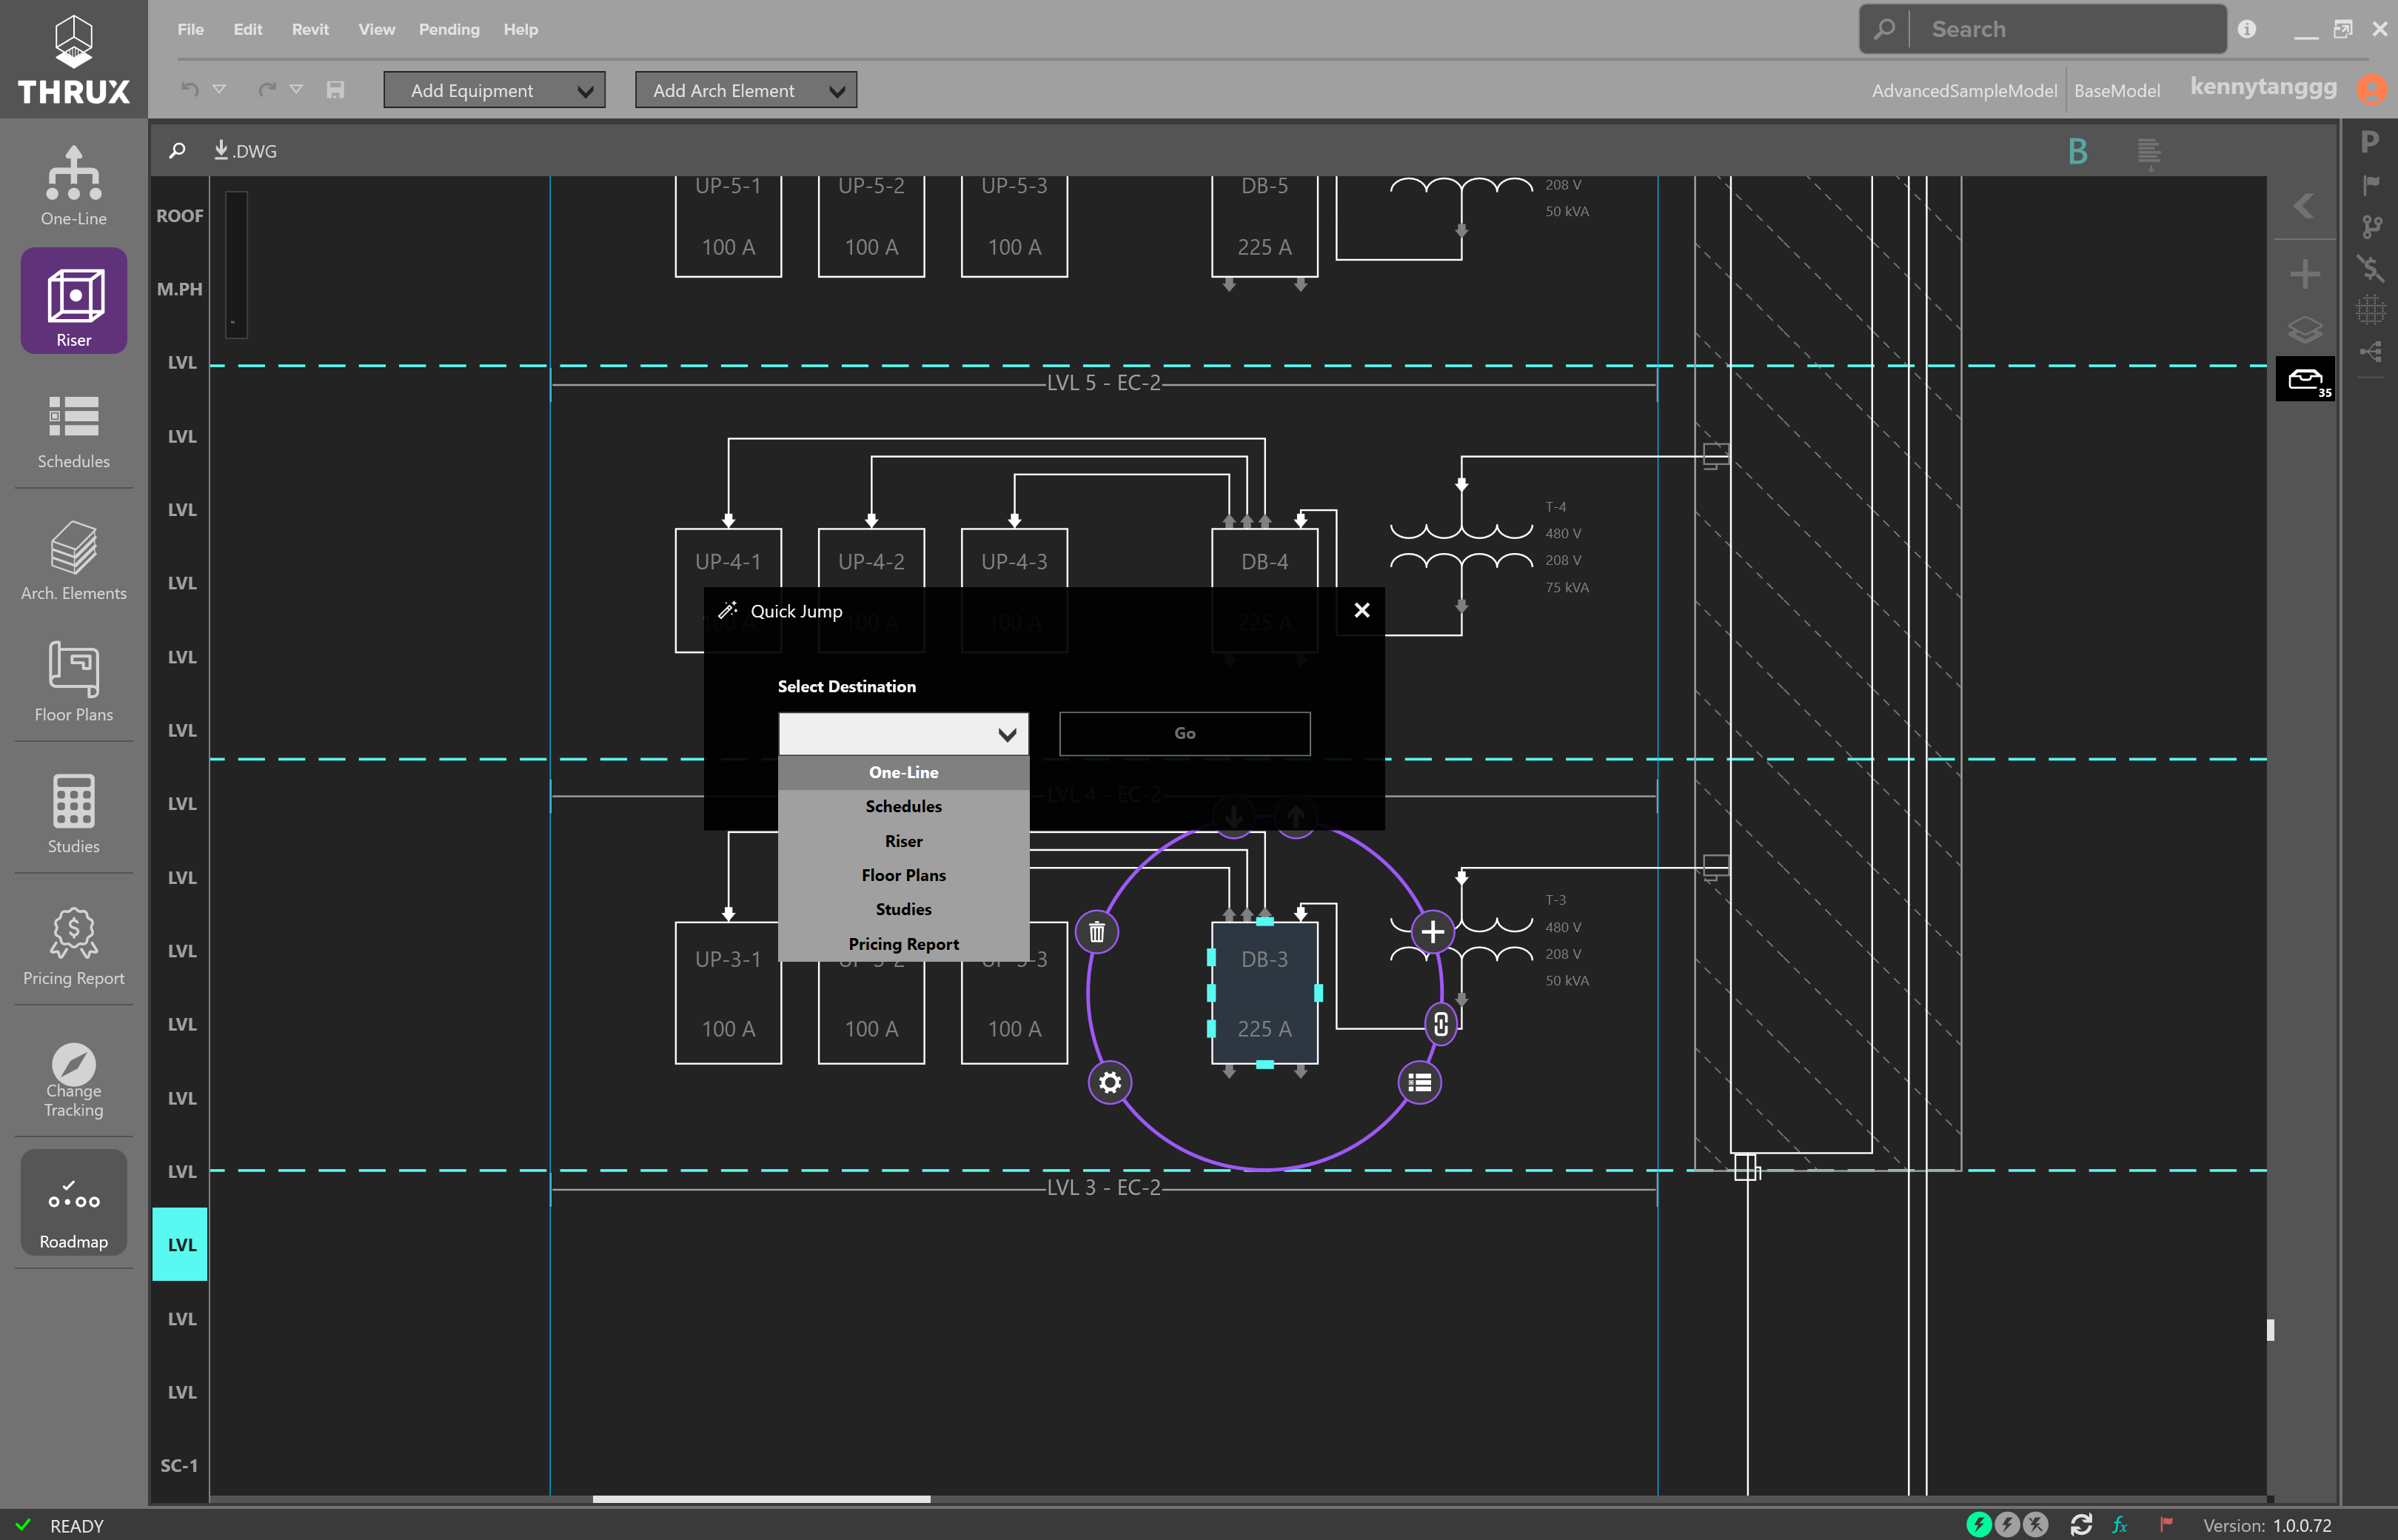Image resolution: width=2398 pixels, height=1540 pixels.
Task: Choose One-Line in the destination list
Action: point(904,772)
